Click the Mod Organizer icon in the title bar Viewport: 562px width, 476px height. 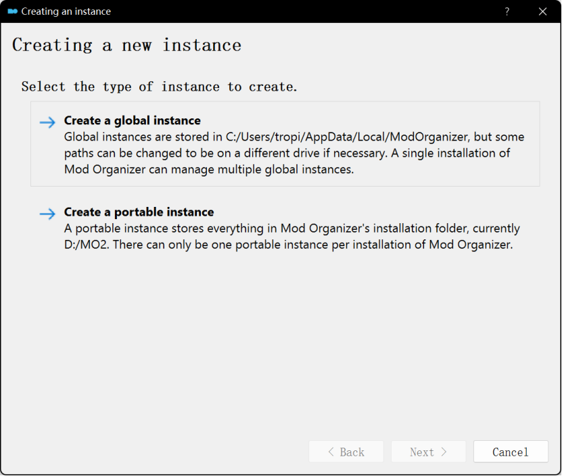12,11
